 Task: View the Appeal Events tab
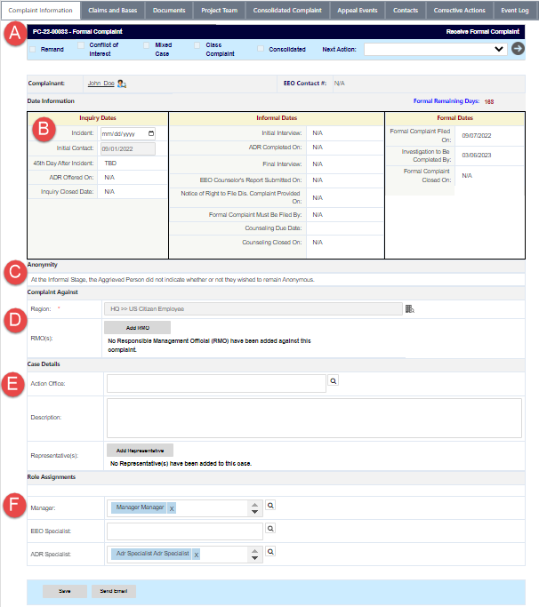point(358,11)
